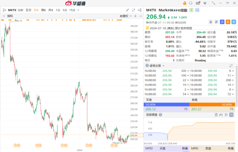Click the 2024-07-18 earnings release notice

(171, 28)
